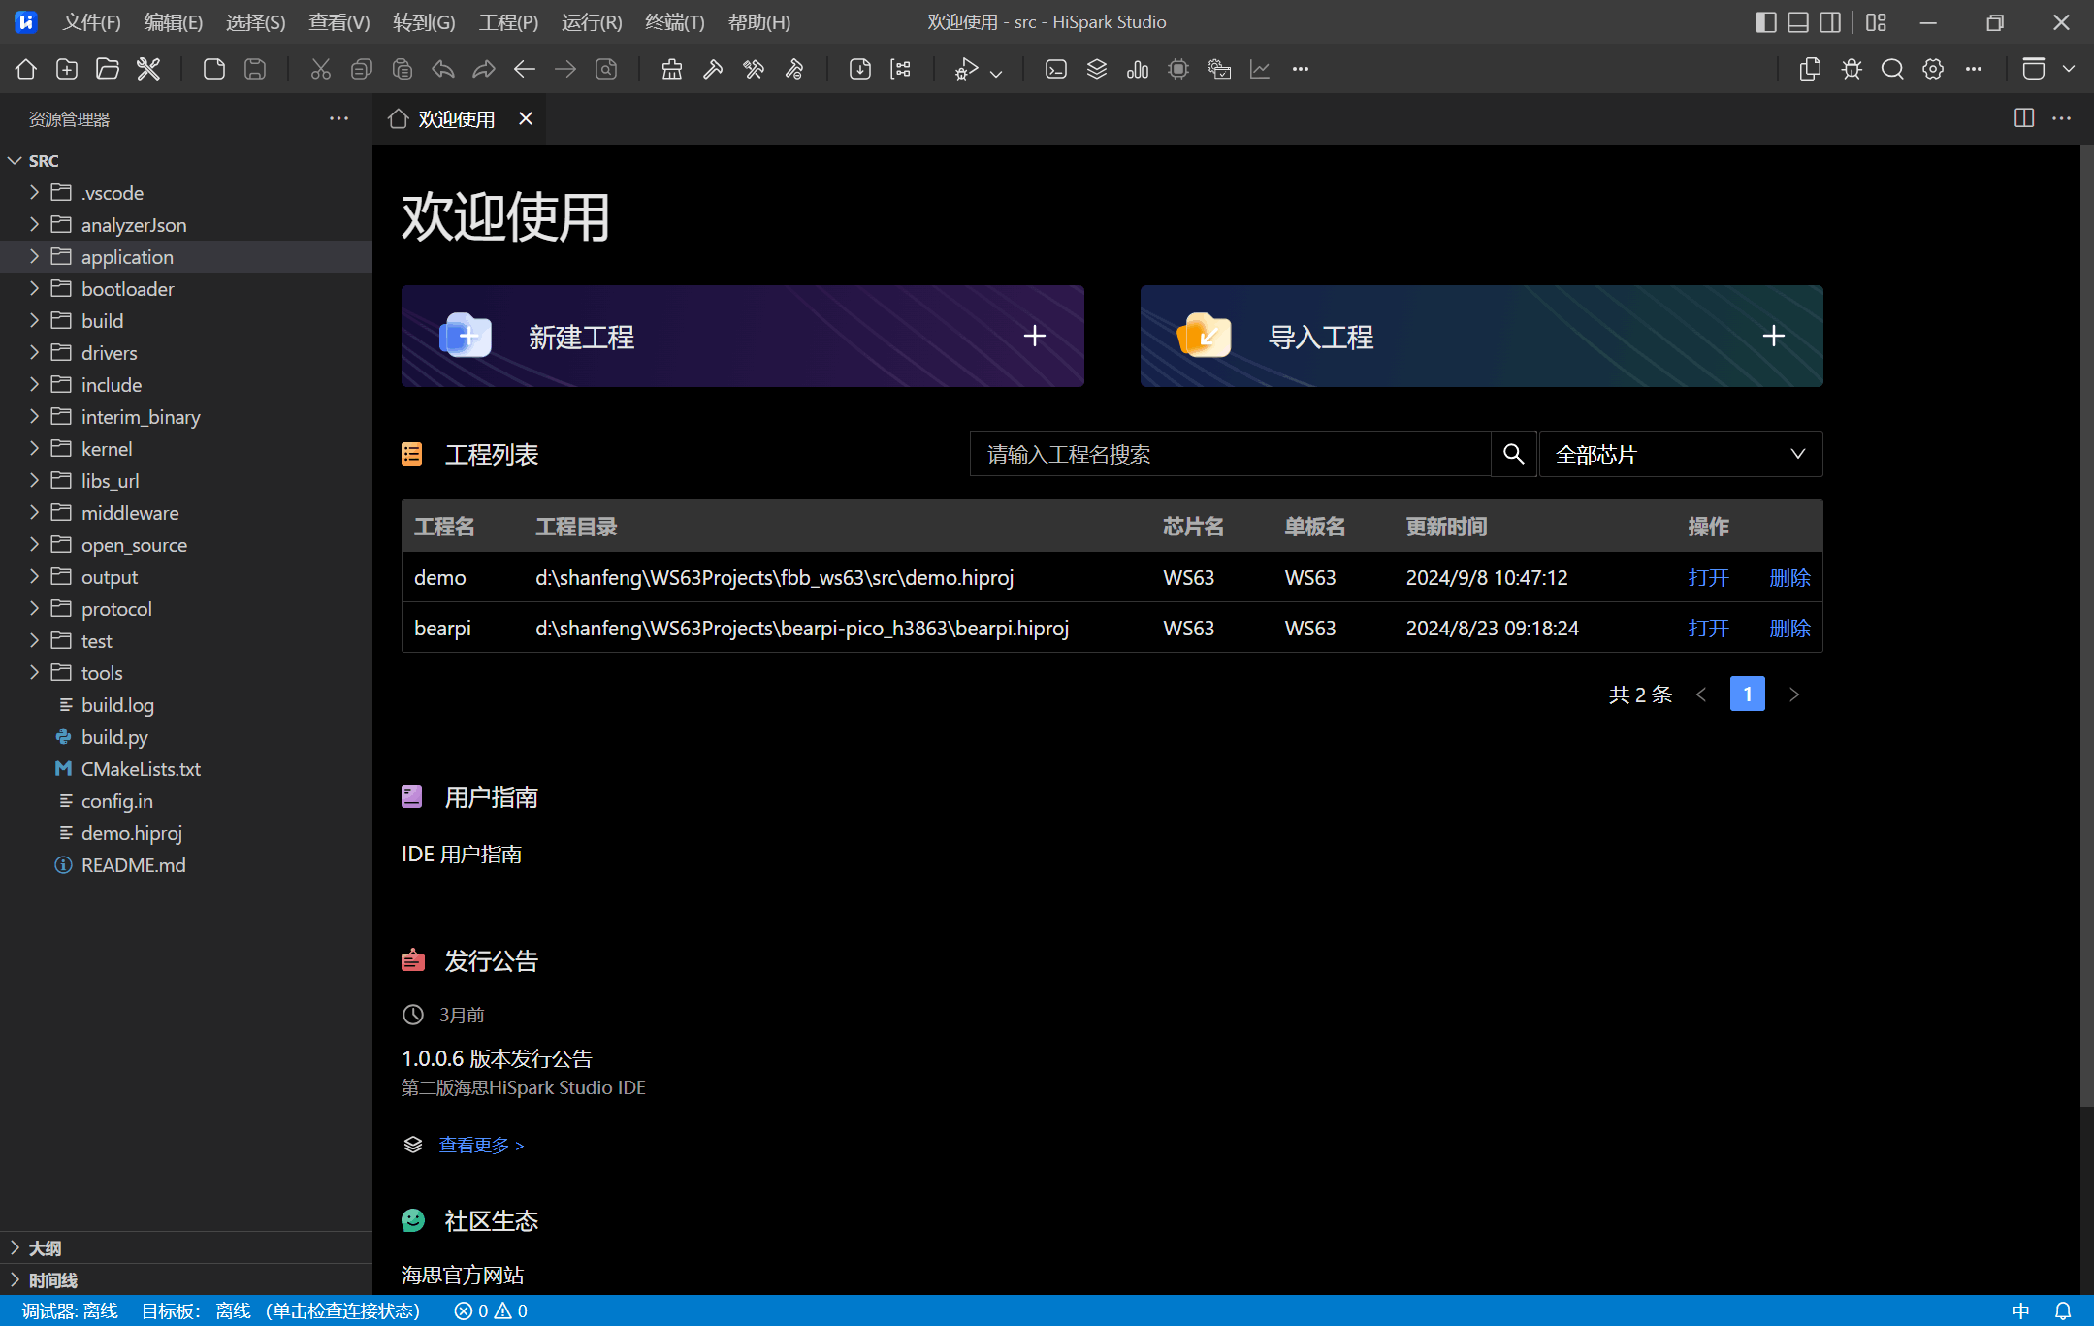Click the bar chart analysis icon
The image size is (2094, 1326).
point(1138,69)
